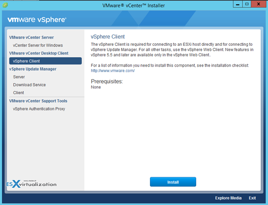Maximize the vCenter Installer window
268x205 pixels.
pos(247,4)
